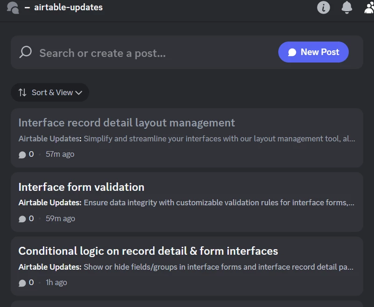Click preview text starting Ensure data integrity
This screenshot has width=374, height=307.
tap(219, 202)
